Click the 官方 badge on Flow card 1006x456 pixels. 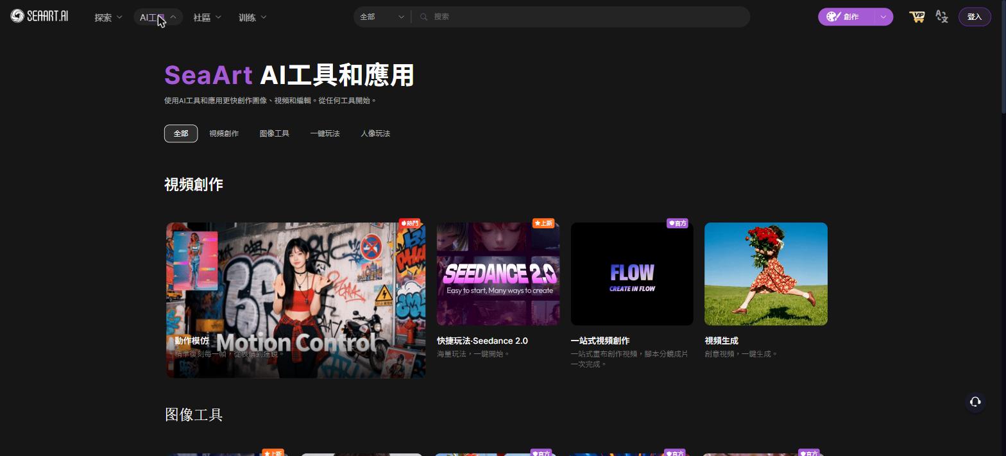click(x=678, y=223)
